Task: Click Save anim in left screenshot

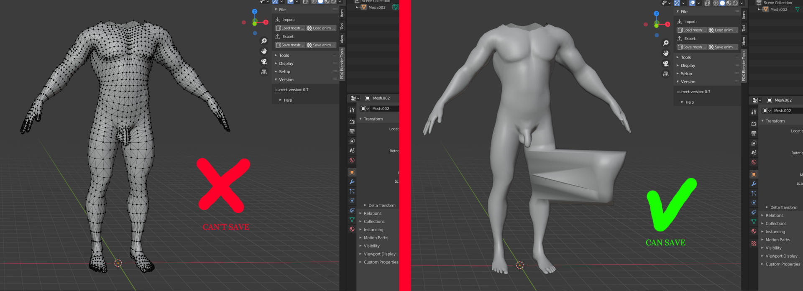Action: click(x=321, y=45)
